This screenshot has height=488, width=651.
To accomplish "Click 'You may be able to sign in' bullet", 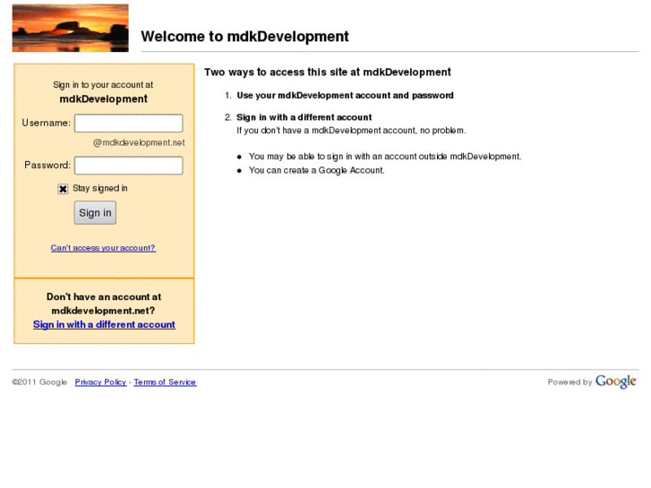I will (385, 157).
